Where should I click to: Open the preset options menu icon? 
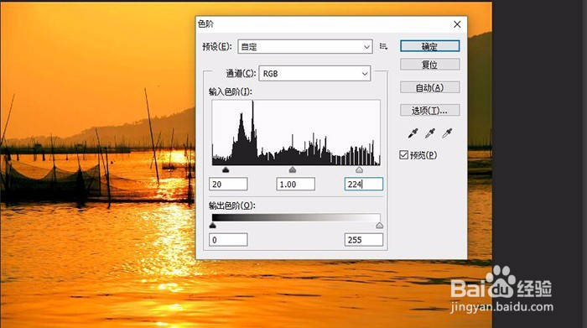click(x=383, y=46)
